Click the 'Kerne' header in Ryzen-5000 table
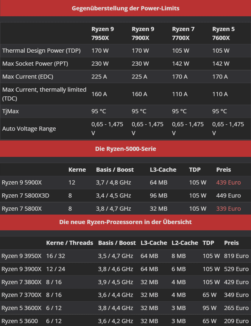Viewport: 251px width, 326px height. pyautogui.click(x=77, y=170)
